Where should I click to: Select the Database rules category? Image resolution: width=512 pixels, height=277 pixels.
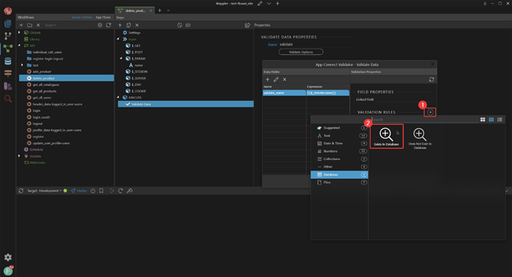(339, 175)
